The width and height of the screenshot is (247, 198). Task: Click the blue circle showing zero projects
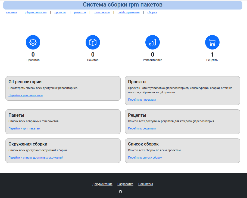tap(33, 42)
